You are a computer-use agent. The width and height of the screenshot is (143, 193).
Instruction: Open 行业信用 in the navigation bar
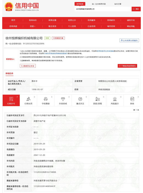tap(92, 26)
